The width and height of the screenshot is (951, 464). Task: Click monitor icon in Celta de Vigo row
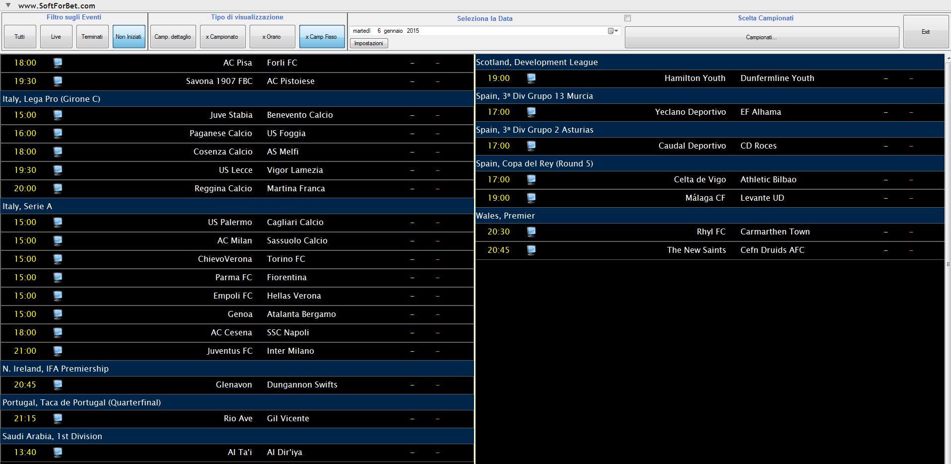click(531, 179)
